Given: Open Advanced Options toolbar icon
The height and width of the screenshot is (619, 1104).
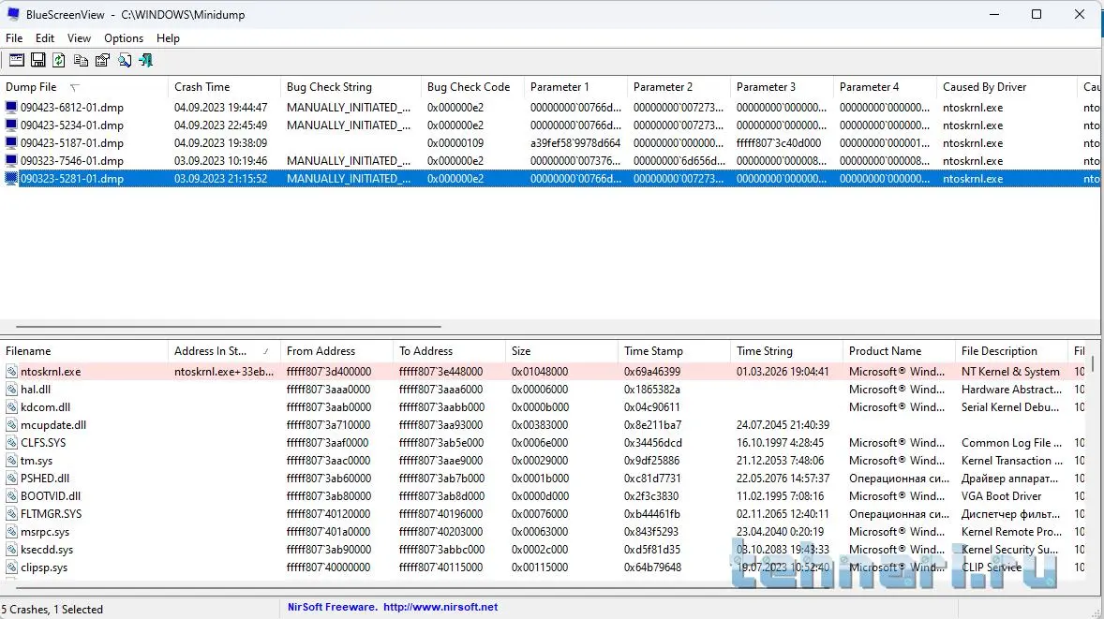Looking at the screenshot, I should [x=17, y=60].
